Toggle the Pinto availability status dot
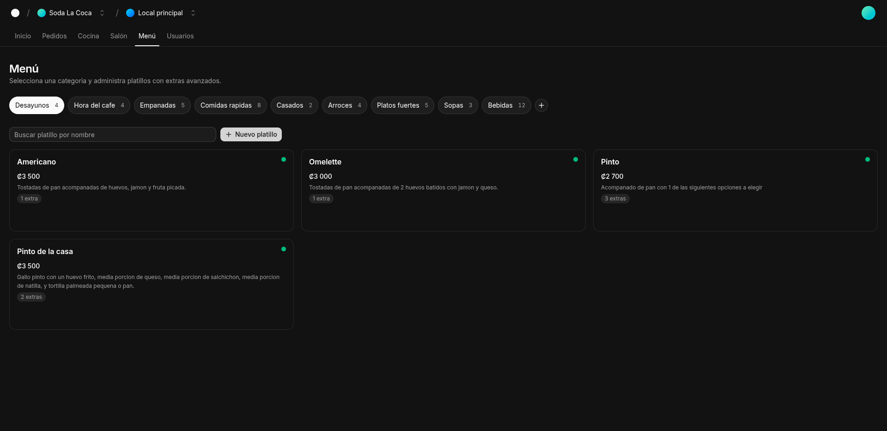 point(868,159)
